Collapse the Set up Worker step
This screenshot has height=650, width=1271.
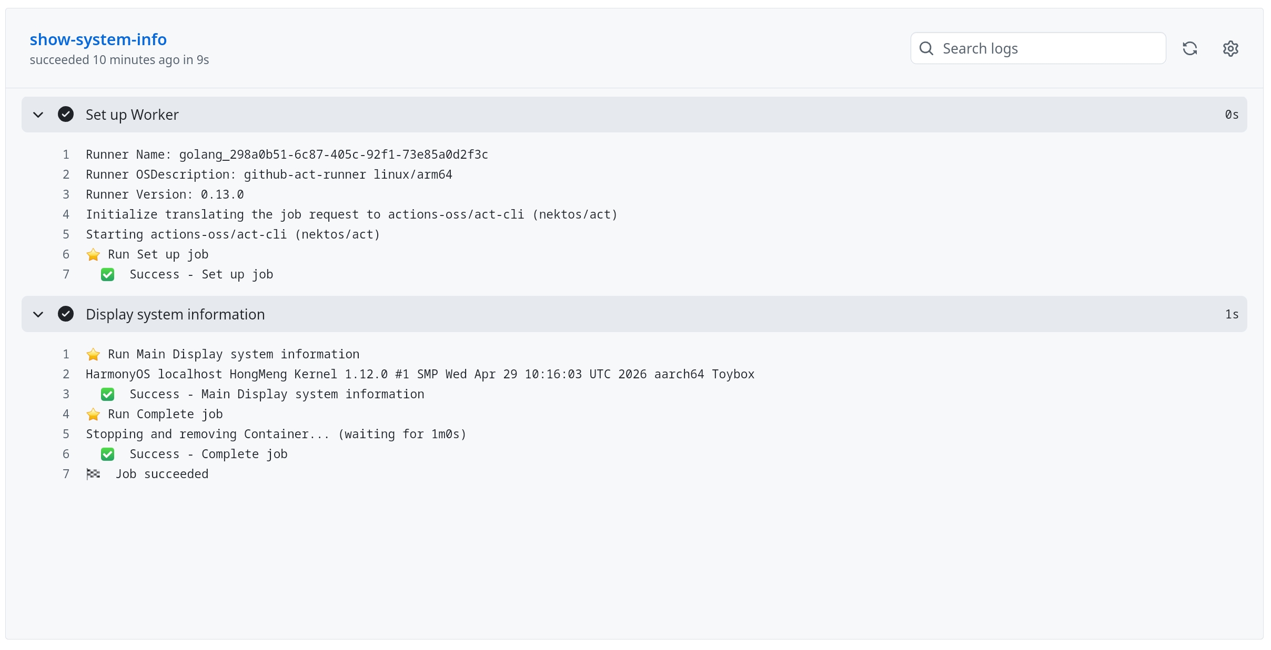[x=38, y=115]
